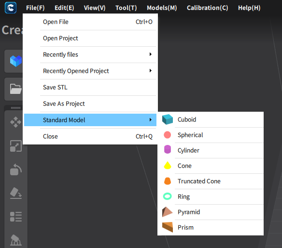Click the Standard Model submenu arrow
This screenshot has height=248, width=282.
(x=151, y=119)
